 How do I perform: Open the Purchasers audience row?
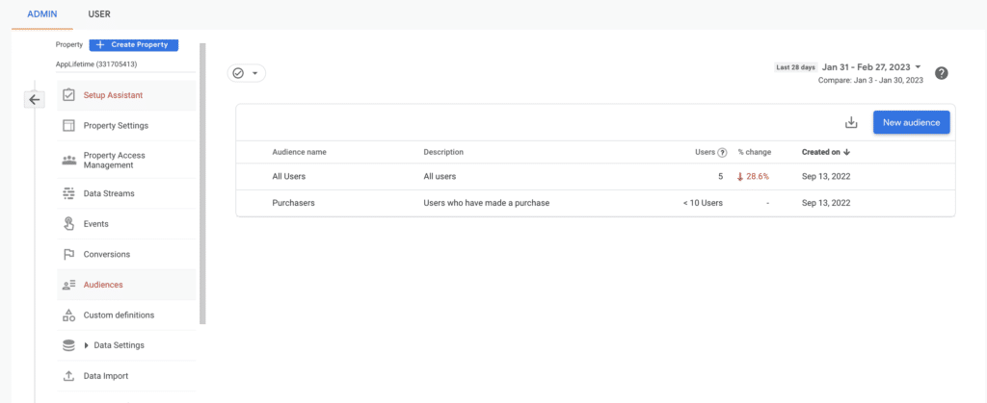[293, 203]
